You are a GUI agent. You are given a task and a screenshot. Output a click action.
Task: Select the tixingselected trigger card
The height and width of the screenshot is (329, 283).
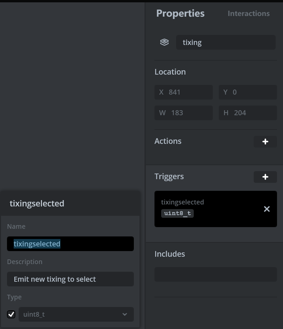[x=216, y=209]
